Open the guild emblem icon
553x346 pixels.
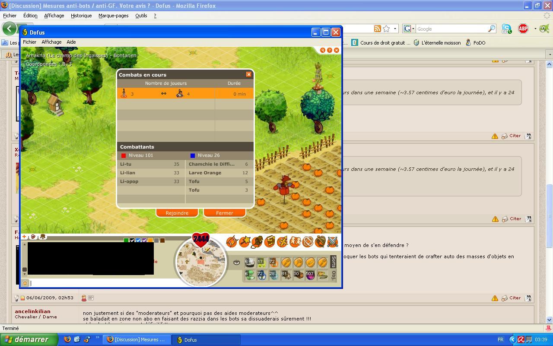[308, 241]
